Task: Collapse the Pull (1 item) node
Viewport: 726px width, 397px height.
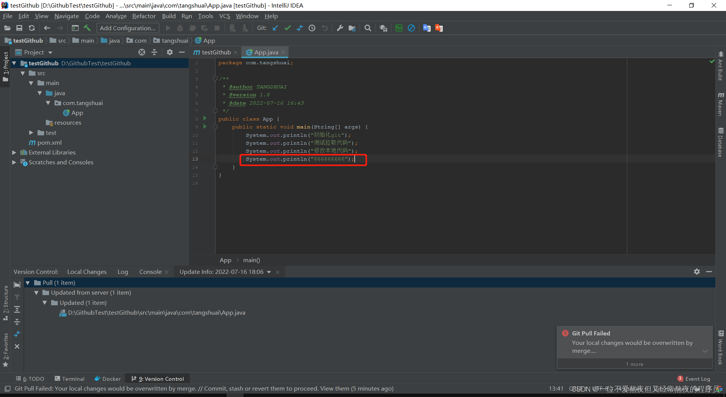Action: (x=28, y=283)
